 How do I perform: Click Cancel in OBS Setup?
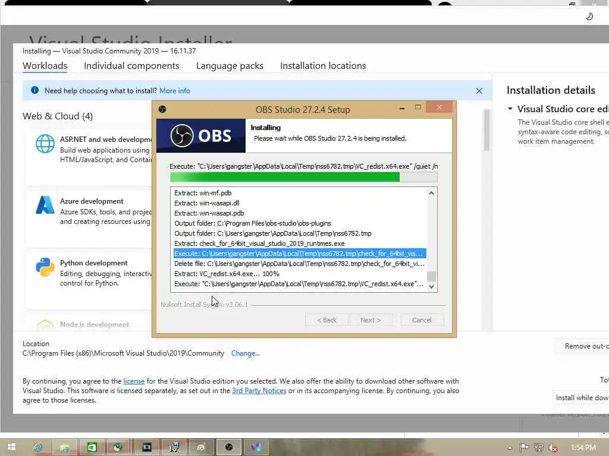[x=422, y=320]
